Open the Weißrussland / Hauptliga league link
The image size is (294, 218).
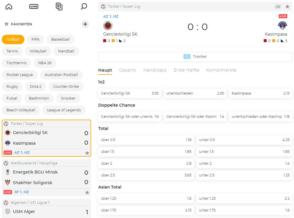(x=34, y=163)
